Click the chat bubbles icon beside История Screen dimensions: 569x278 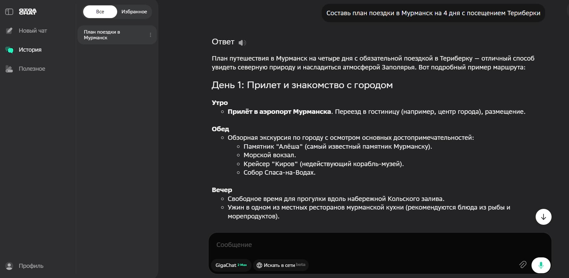coord(10,50)
